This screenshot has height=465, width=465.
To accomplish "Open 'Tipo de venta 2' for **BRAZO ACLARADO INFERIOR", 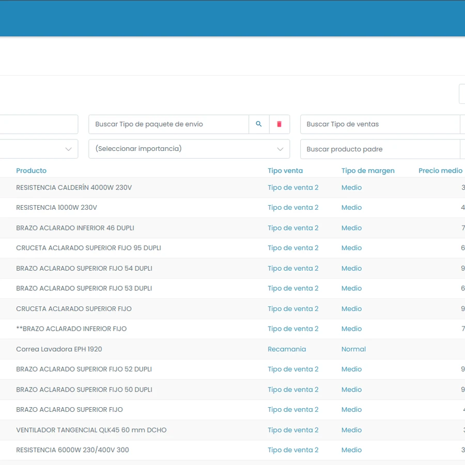I will pos(293,329).
